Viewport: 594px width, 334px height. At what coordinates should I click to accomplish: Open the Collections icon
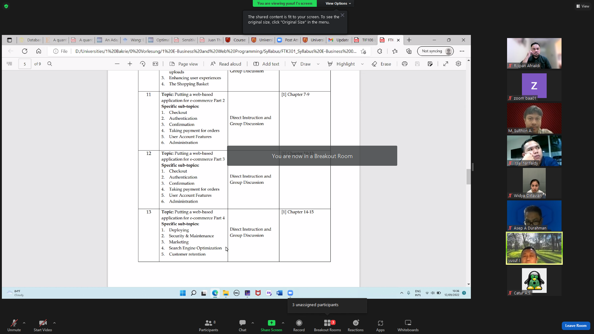click(x=409, y=51)
